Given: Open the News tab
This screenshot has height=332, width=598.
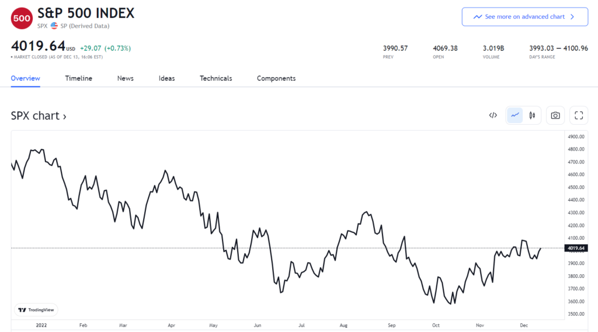Looking at the screenshot, I should click(125, 78).
